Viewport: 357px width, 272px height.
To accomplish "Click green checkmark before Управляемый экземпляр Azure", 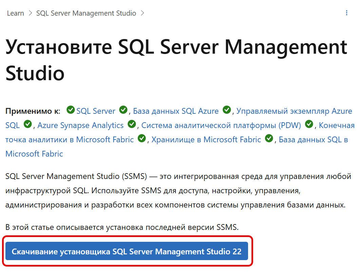I will [x=227, y=110].
